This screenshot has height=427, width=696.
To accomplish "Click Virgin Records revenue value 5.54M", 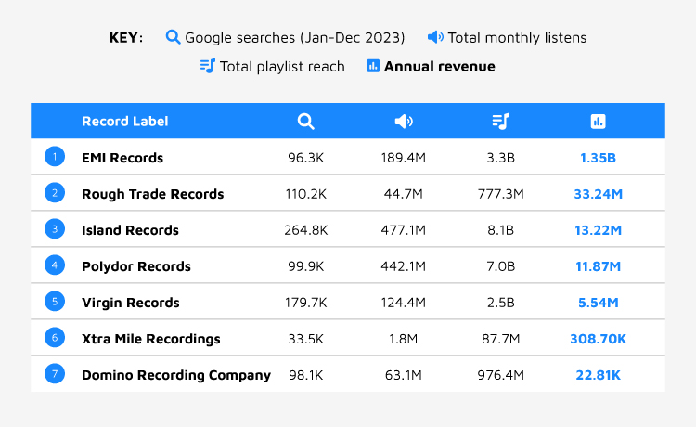I will (x=598, y=303).
